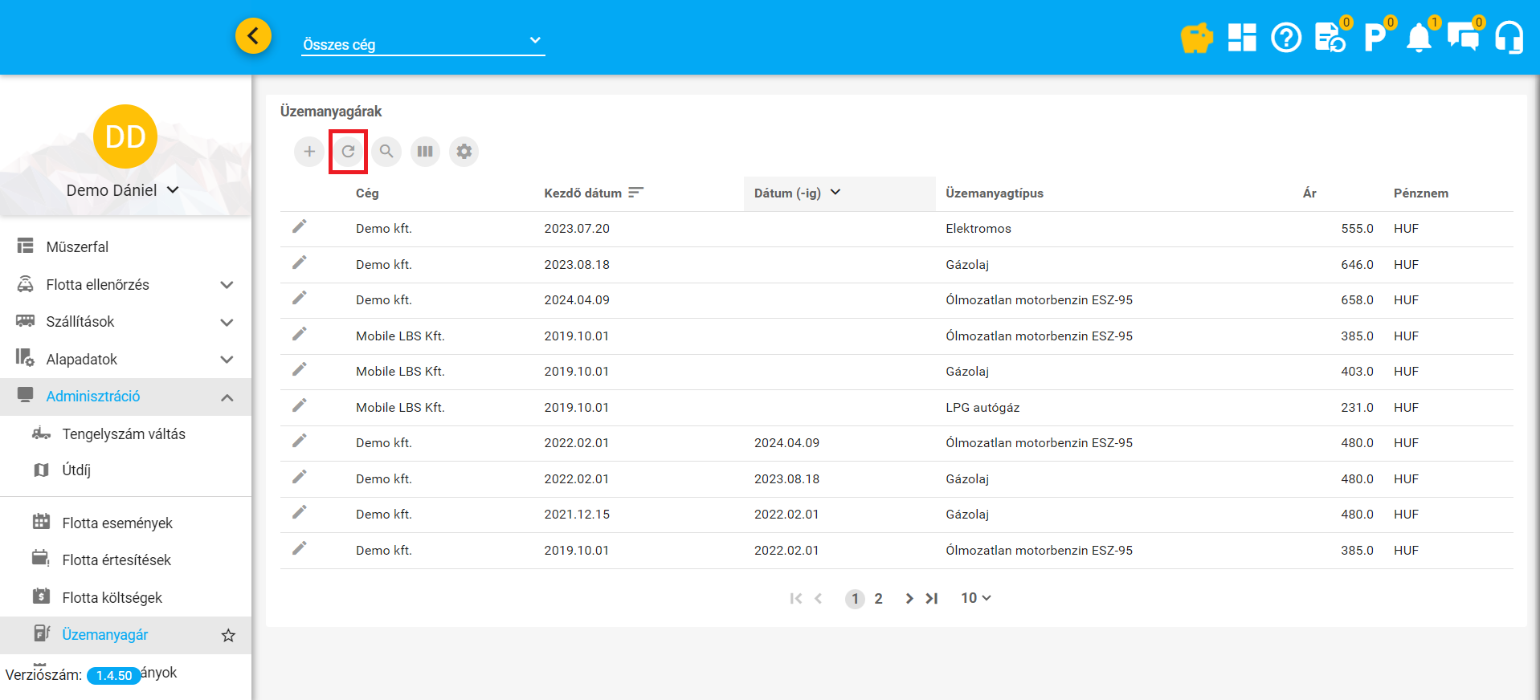Click the headset support icon
Screen dimensions: 1540x700
tap(1509, 38)
